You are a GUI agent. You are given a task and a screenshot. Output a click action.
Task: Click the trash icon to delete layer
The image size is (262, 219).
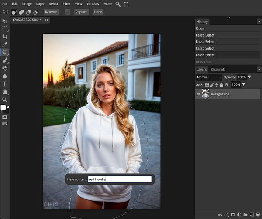click(x=258, y=215)
